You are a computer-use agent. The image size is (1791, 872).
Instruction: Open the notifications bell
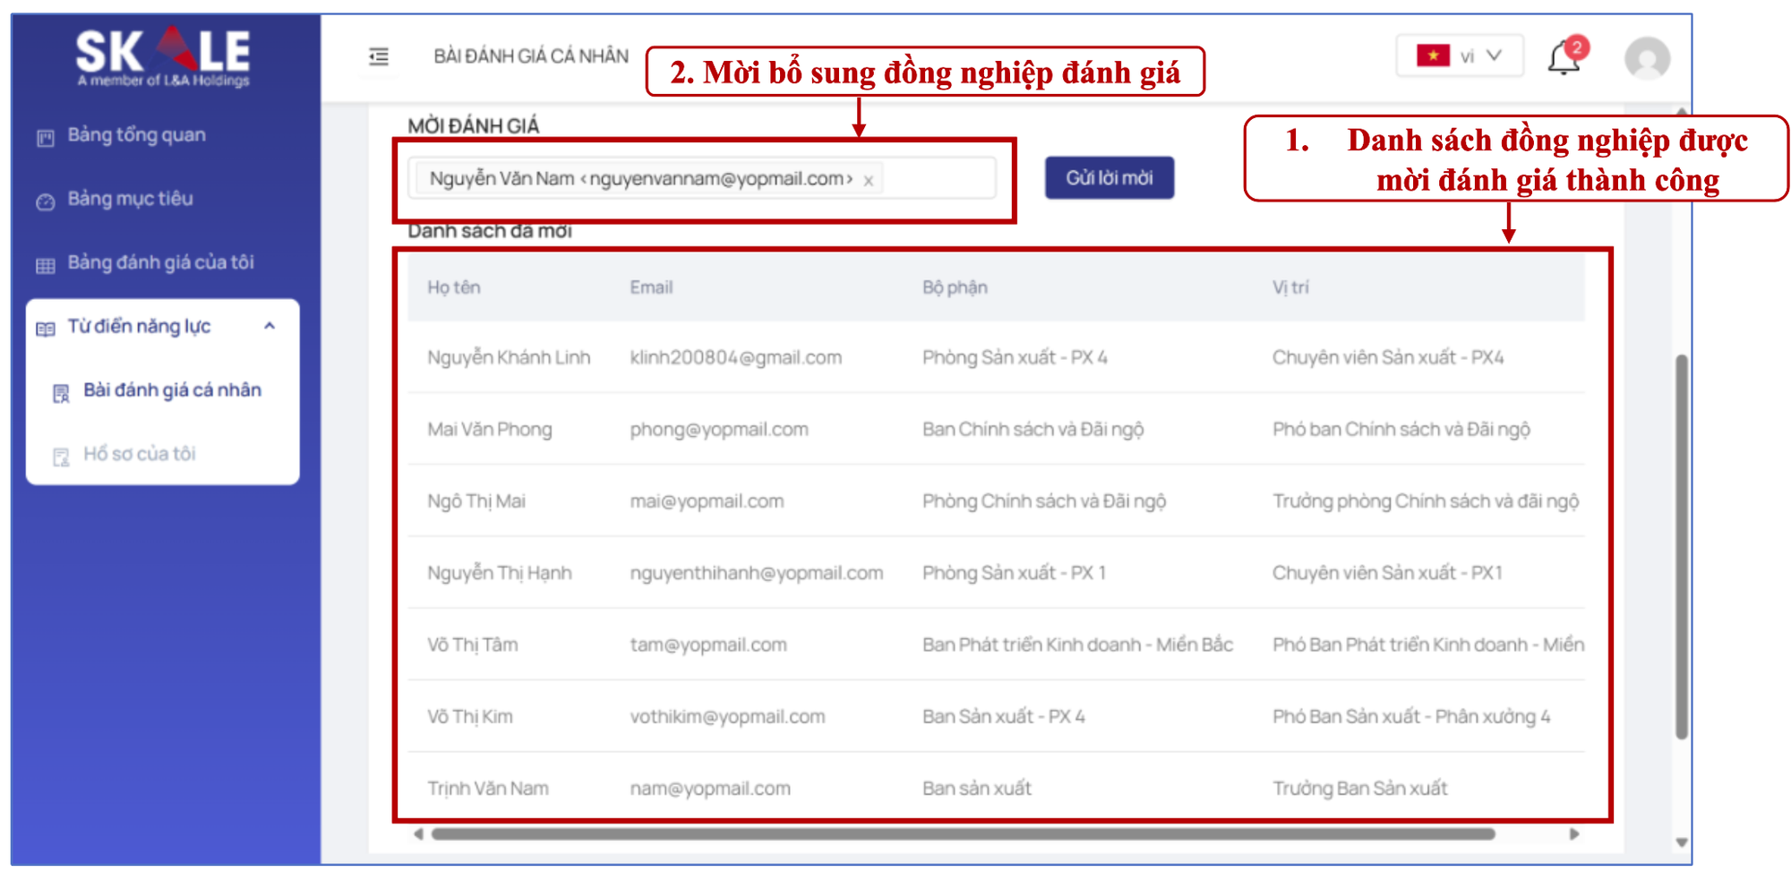pyautogui.click(x=1564, y=59)
